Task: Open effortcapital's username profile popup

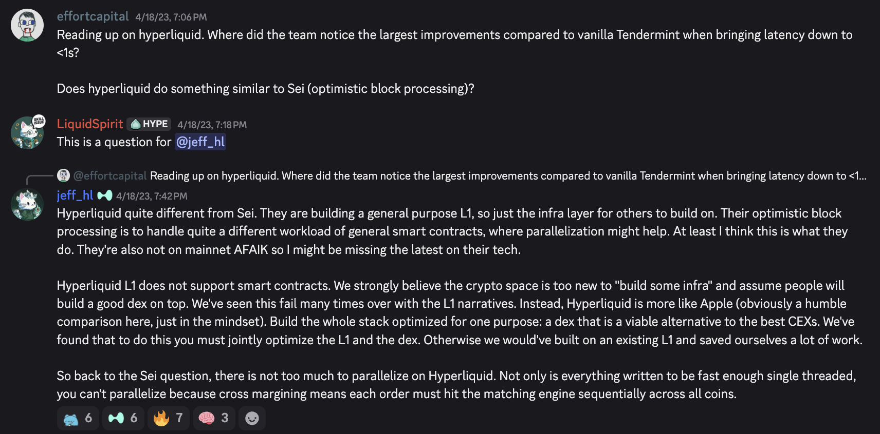Action: click(93, 16)
